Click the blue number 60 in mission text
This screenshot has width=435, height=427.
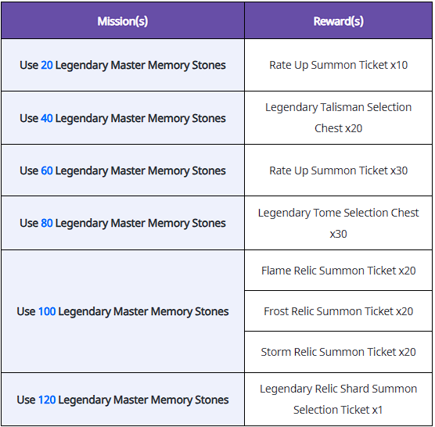pyautogui.click(x=47, y=170)
